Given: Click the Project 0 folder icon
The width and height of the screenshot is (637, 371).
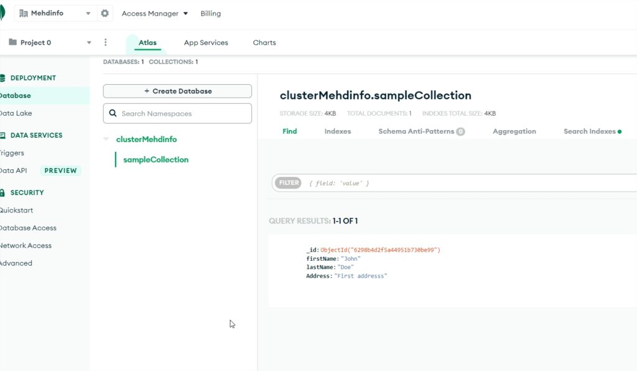Looking at the screenshot, I should click(12, 42).
